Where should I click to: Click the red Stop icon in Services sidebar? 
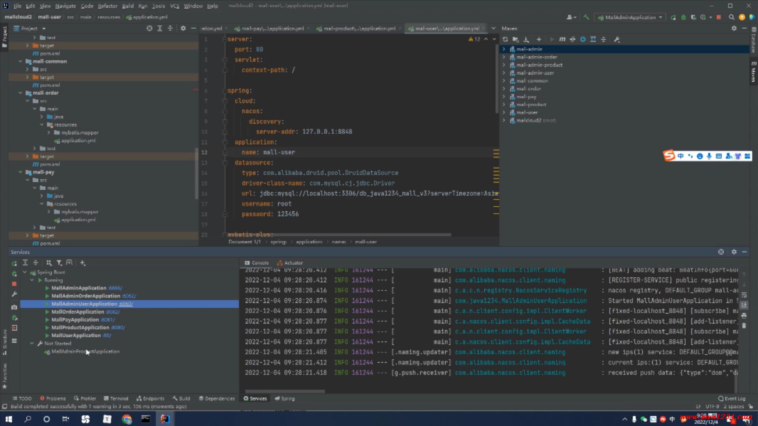point(14,284)
